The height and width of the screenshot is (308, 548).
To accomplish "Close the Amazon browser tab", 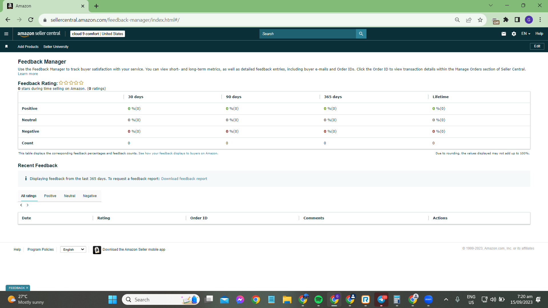I will tap(83, 6).
